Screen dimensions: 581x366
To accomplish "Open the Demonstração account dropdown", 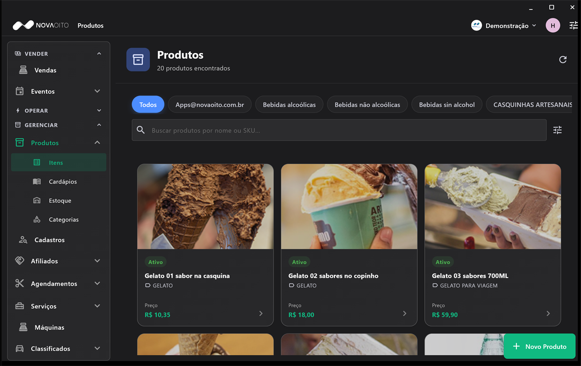I will coord(504,26).
